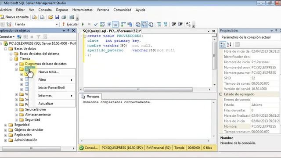Viewport: 281px width, 158px height.
Task: Select the Tienda database tree item
Action: pos(25,58)
